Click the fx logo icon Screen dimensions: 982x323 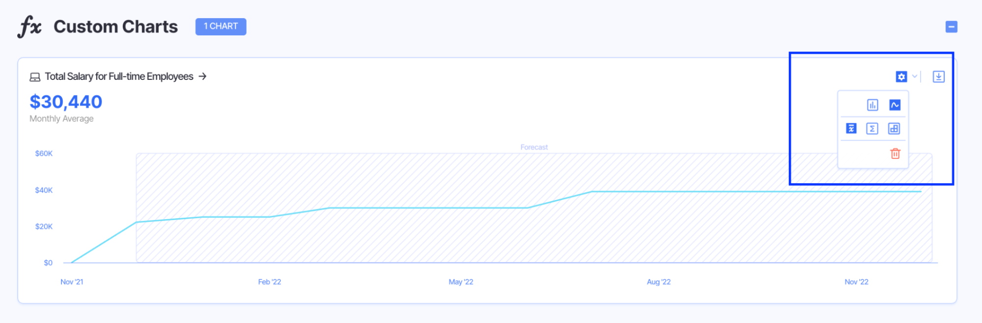click(x=30, y=26)
